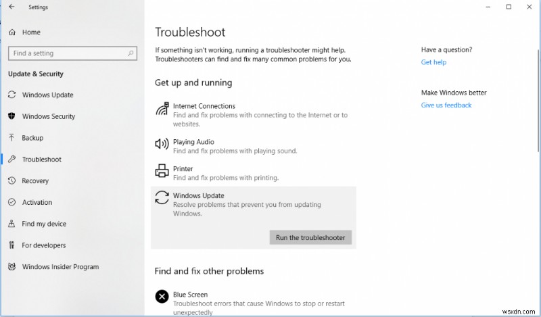Click the Activation checkmark icon
Viewport: 541px width, 317px height.
(11, 202)
